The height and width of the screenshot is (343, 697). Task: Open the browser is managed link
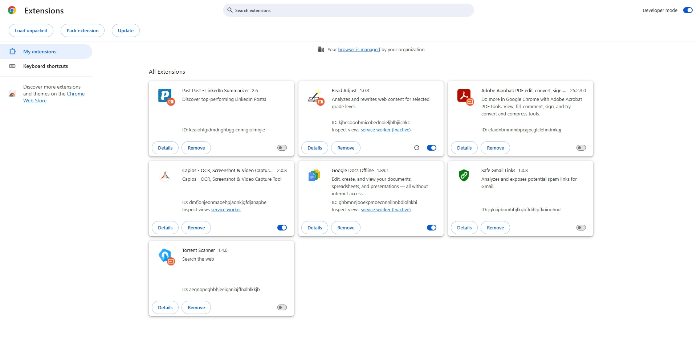(x=359, y=49)
